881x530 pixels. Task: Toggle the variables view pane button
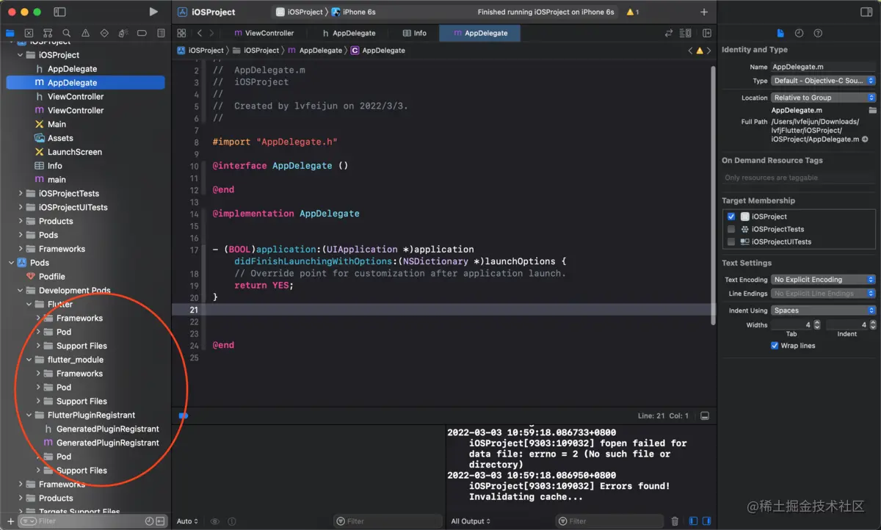[x=693, y=521]
